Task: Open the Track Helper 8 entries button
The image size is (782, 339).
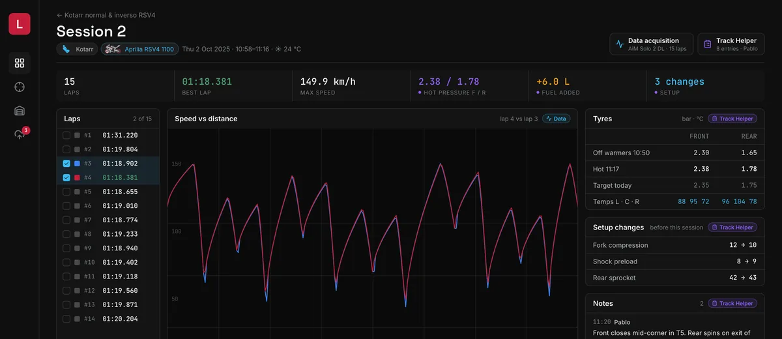Action: point(731,44)
